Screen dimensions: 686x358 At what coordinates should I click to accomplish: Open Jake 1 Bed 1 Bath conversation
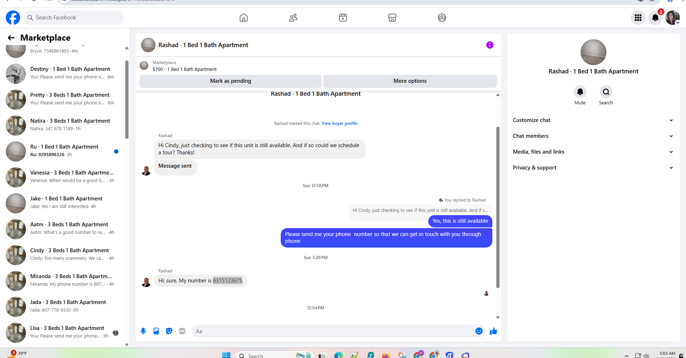63,203
